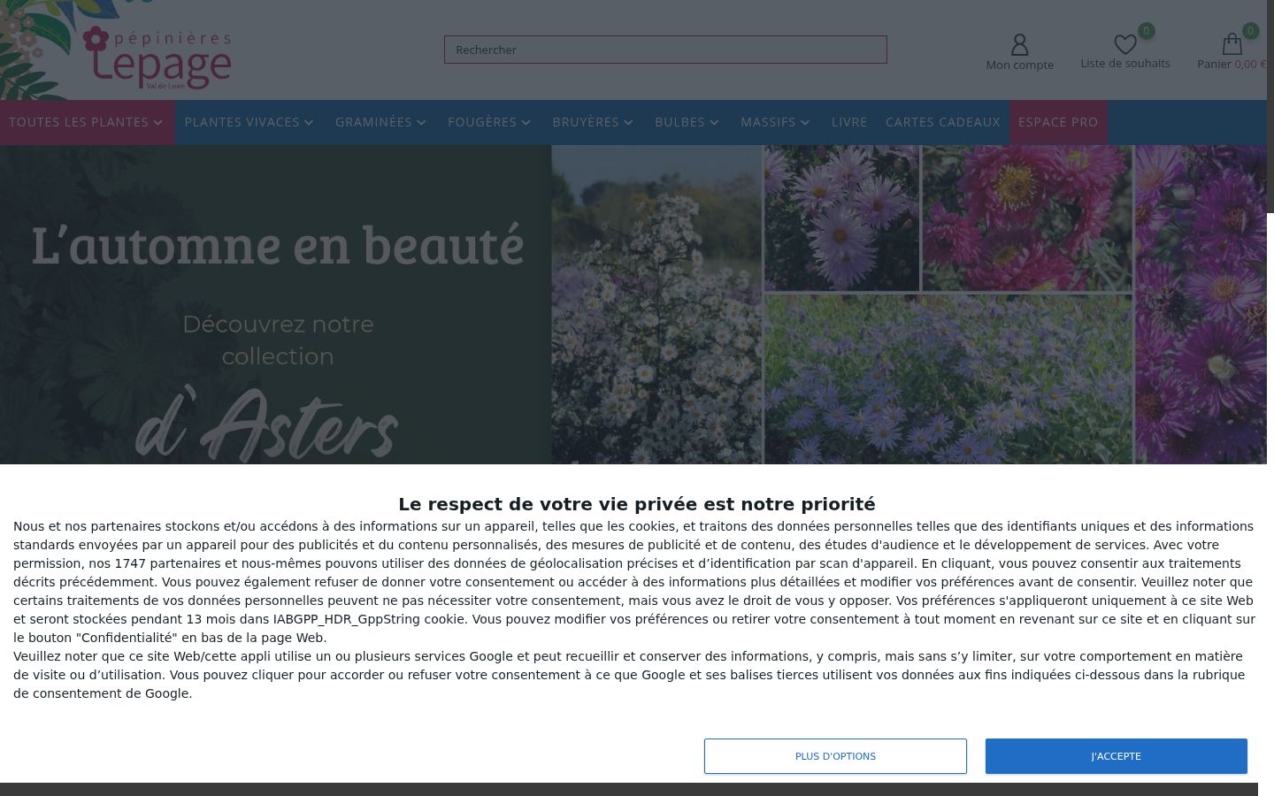
Task: Focus the Rechercher search field
Action: pos(665,50)
